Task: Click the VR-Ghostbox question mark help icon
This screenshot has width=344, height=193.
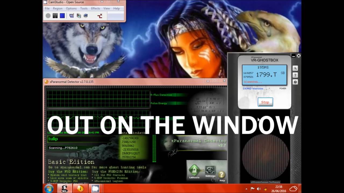Action: pyautogui.click(x=295, y=75)
